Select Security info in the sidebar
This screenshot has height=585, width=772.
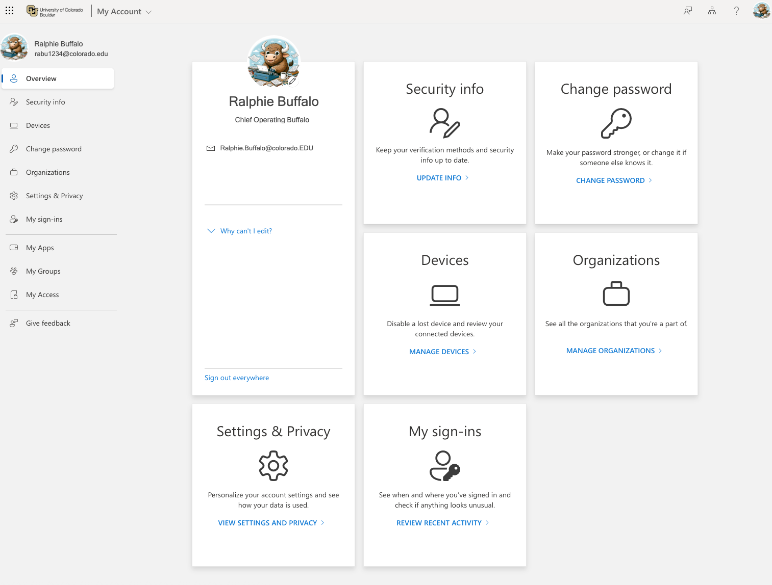pyautogui.click(x=45, y=102)
